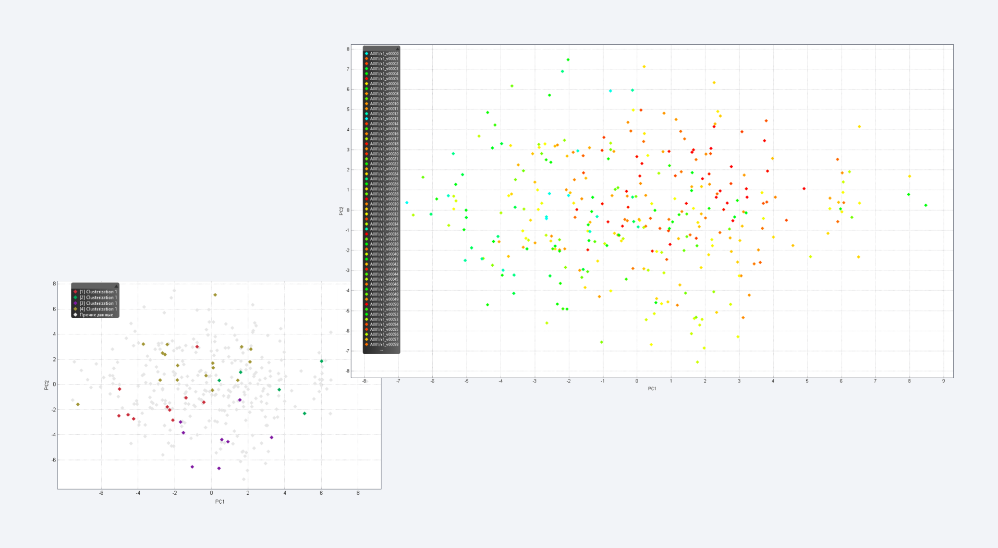Screen dimensions: 998x548
Task: Select the [2] Clusterization 1 legend label
Action: point(98,297)
